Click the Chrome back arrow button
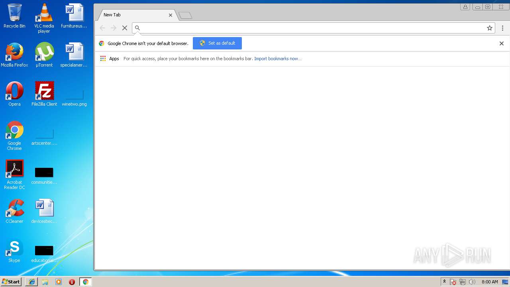The height and width of the screenshot is (287, 510). (x=102, y=28)
